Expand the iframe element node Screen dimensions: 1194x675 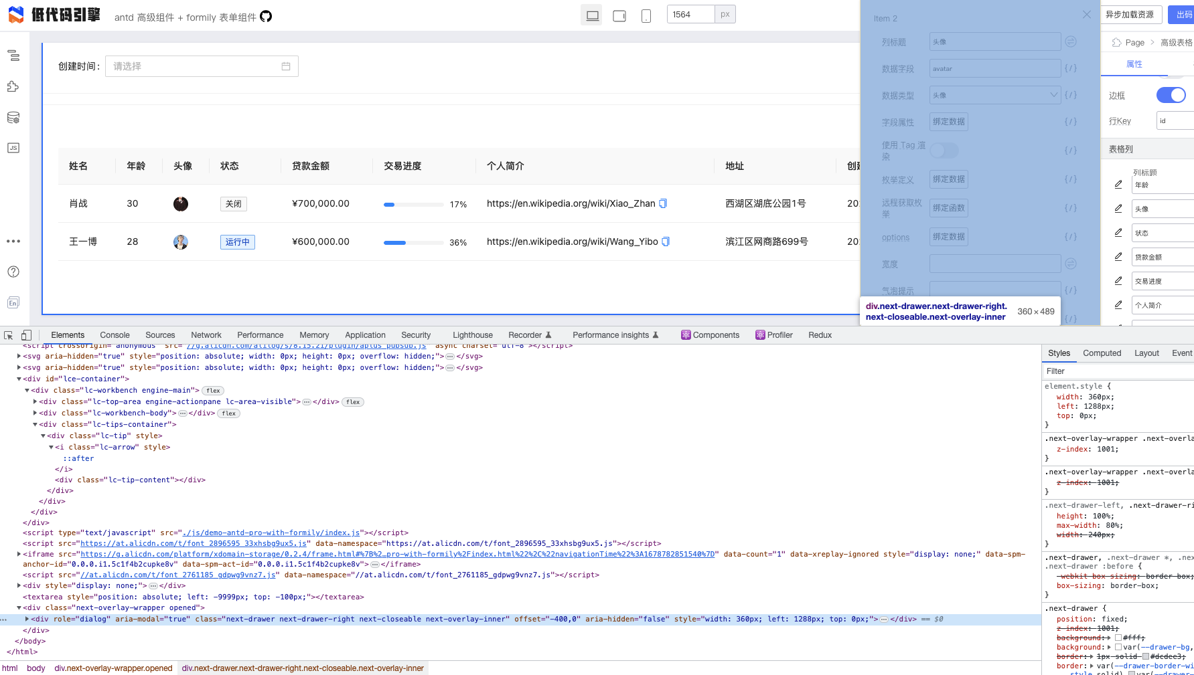pyautogui.click(x=19, y=554)
